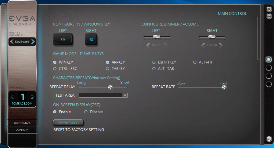
Task: Toggle CTRL+ESC disable option
Action: tap(55, 69)
